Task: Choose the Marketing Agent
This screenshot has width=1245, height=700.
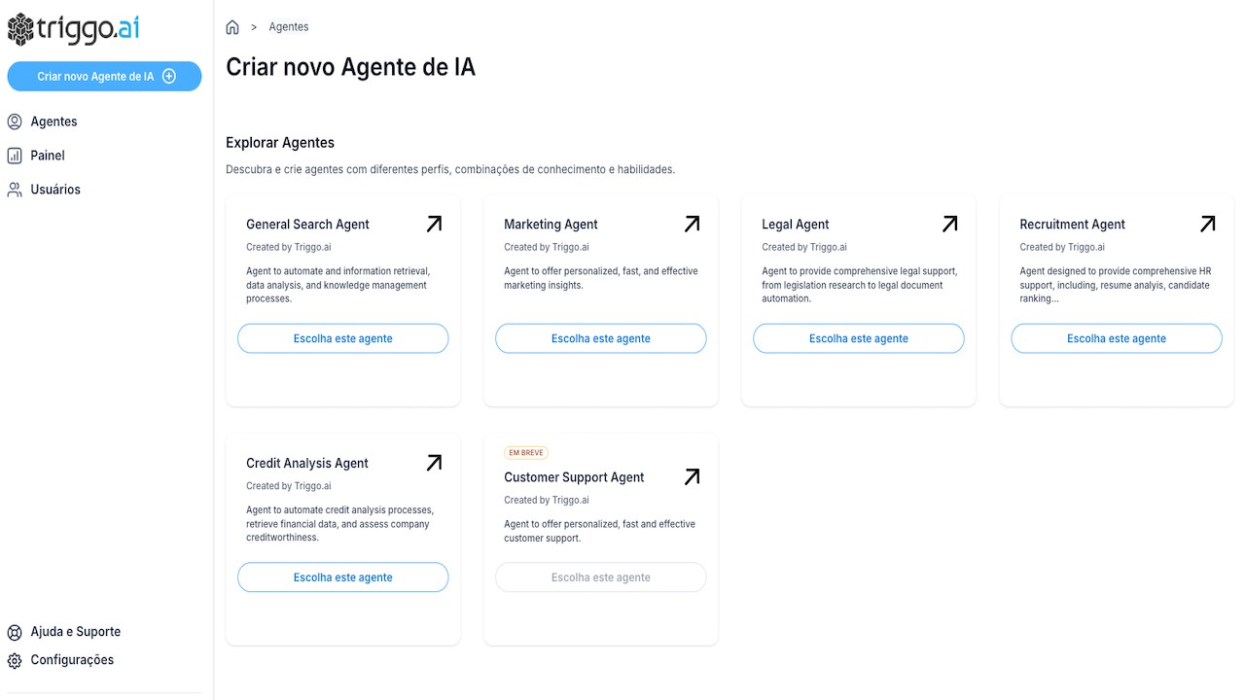Action: 601,338
